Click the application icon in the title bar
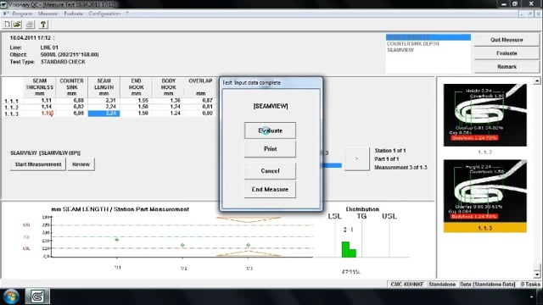 click(3, 4)
